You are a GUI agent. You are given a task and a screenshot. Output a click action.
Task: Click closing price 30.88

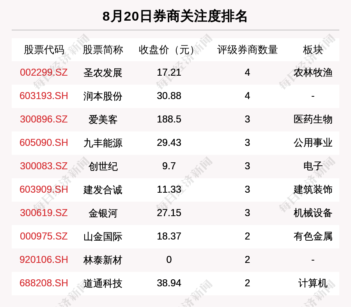click(169, 96)
